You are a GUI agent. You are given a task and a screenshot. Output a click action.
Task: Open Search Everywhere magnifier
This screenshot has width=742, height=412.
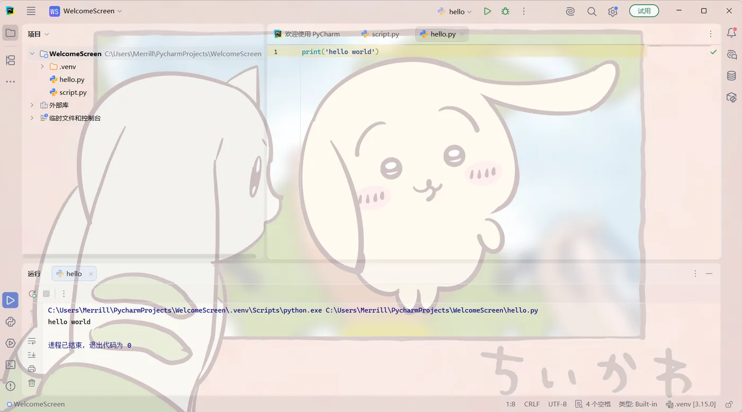tap(591, 11)
